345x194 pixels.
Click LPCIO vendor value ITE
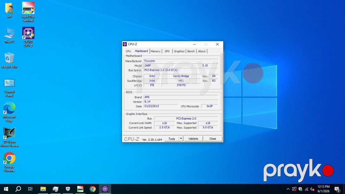tap(152, 85)
